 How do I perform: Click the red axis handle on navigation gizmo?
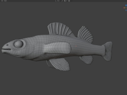click(124, 8)
